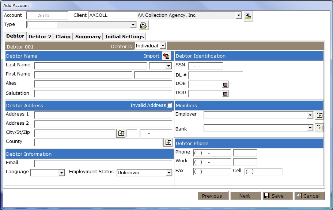This screenshot has height=210, width=333.
Task: Click the add Bank icon
Action: pyautogui.click(x=319, y=128)
